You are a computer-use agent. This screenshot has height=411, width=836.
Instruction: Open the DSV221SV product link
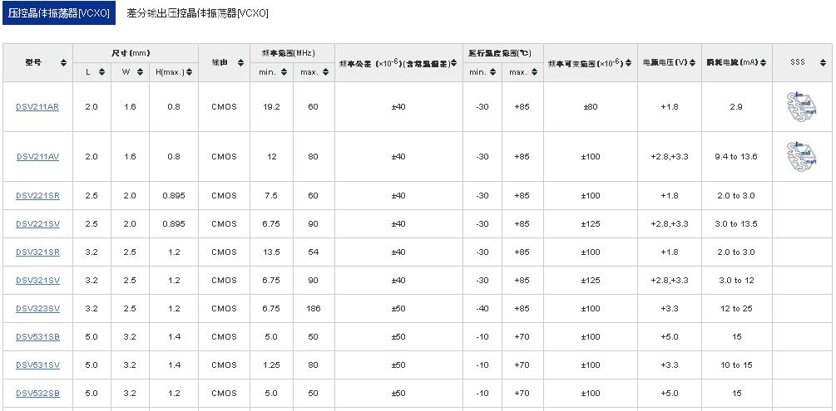(37, 224)
